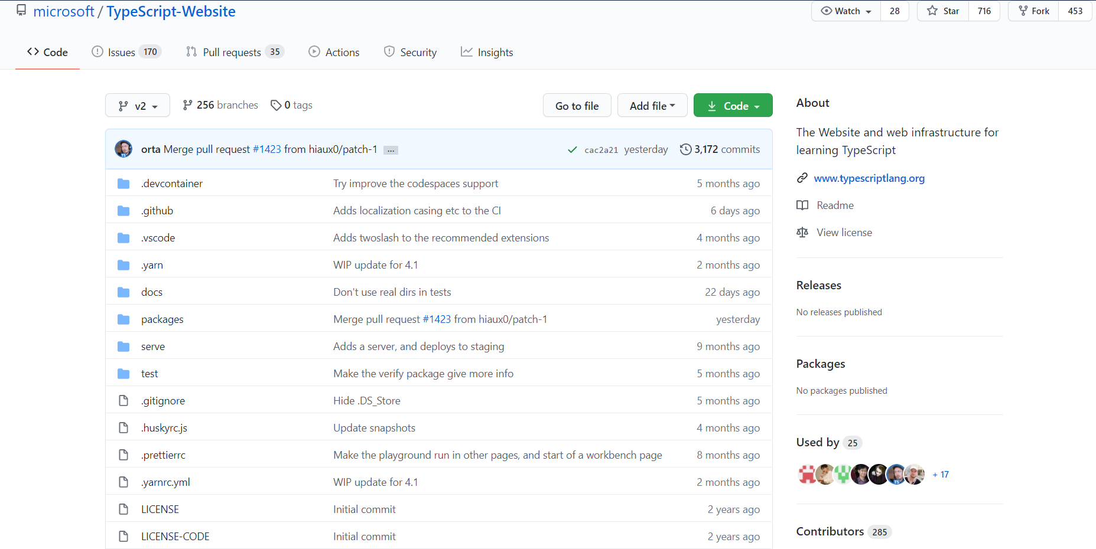View the 716 stargazers count

coord(984,11)
